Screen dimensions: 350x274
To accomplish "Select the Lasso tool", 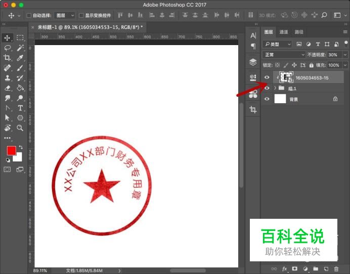I will point(7,48).
